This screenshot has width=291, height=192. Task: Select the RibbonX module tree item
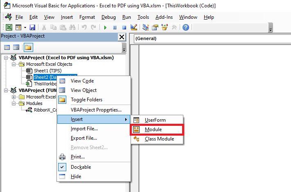coord(45,110)
